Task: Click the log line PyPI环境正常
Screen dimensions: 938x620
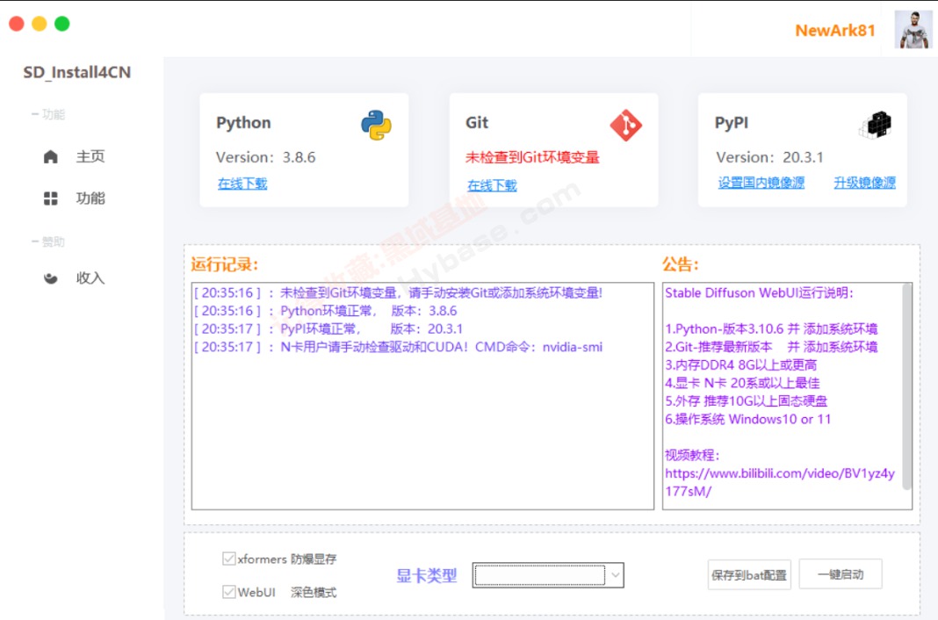Action: click(x=328, y=328)
